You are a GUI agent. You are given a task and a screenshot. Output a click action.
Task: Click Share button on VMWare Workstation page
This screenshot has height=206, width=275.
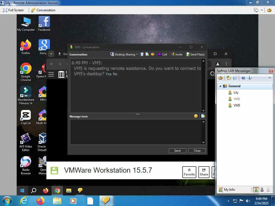tap(204, 172)
